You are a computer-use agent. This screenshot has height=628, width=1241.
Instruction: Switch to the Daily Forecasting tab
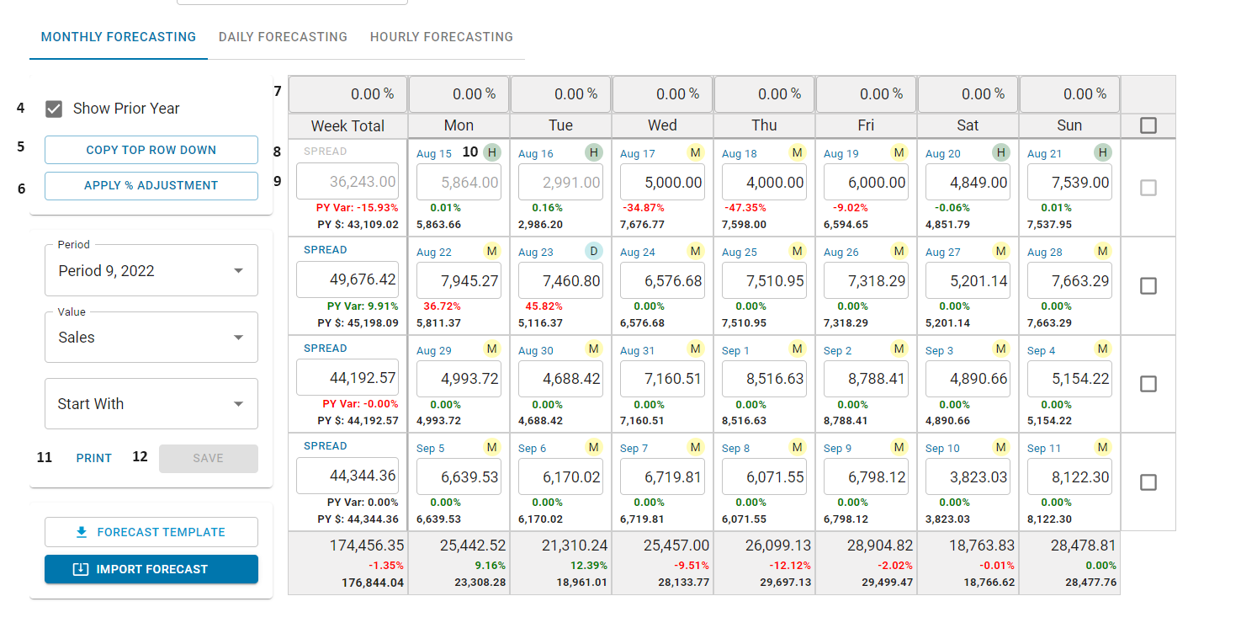pyautogui.click(x=283, y=37)
